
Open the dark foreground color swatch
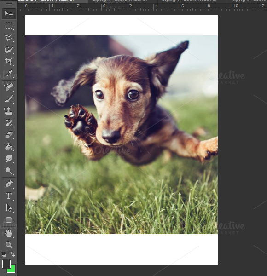pos(6,264)
